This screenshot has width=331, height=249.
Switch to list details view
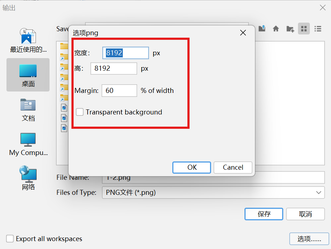tap(318, 29)
